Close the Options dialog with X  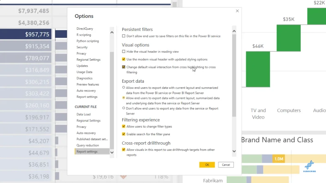pyautogui.click(x=237, y=11)
